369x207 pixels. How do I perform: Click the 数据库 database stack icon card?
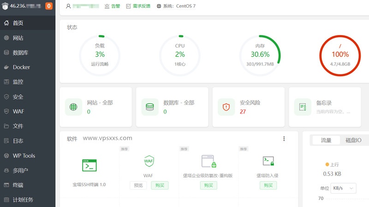[x=150, y=107]
